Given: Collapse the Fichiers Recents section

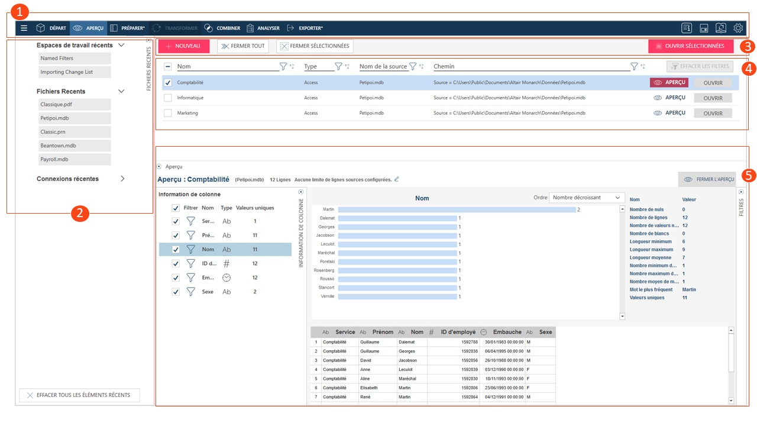Looking at the screenshot, I should pos(121,91).
